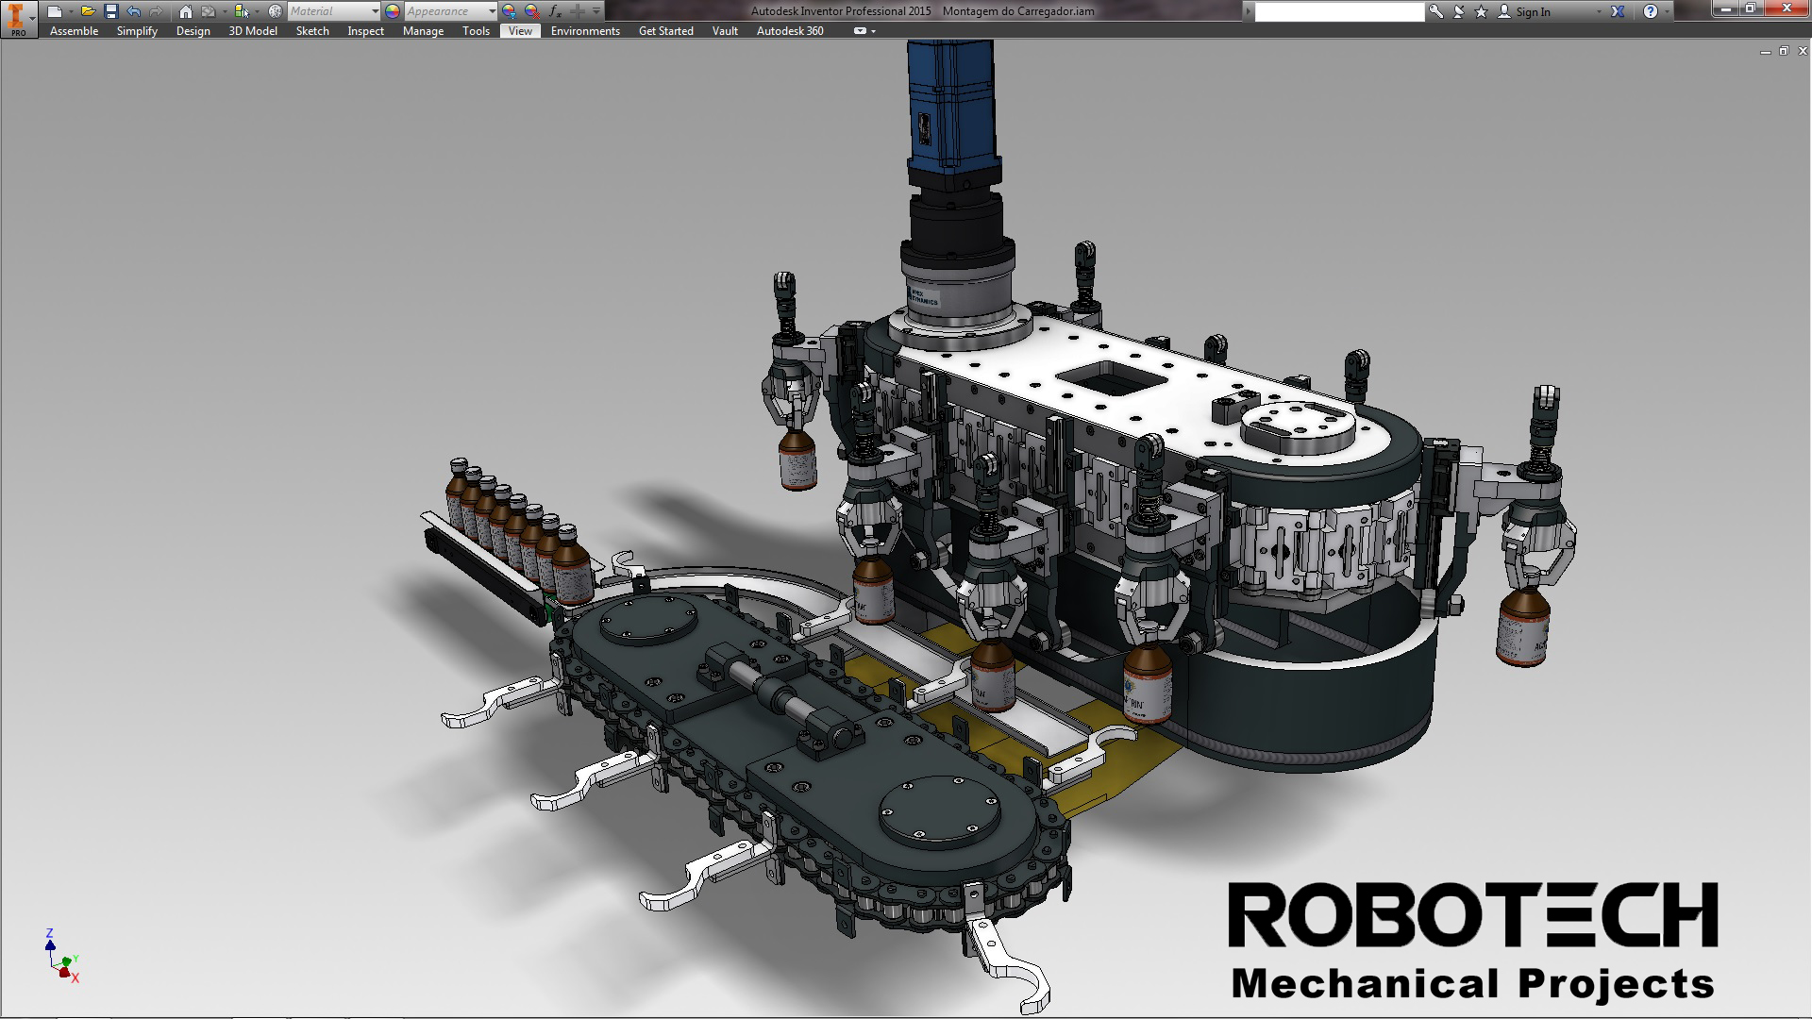Expand the Update dropdown arrow

224,11
